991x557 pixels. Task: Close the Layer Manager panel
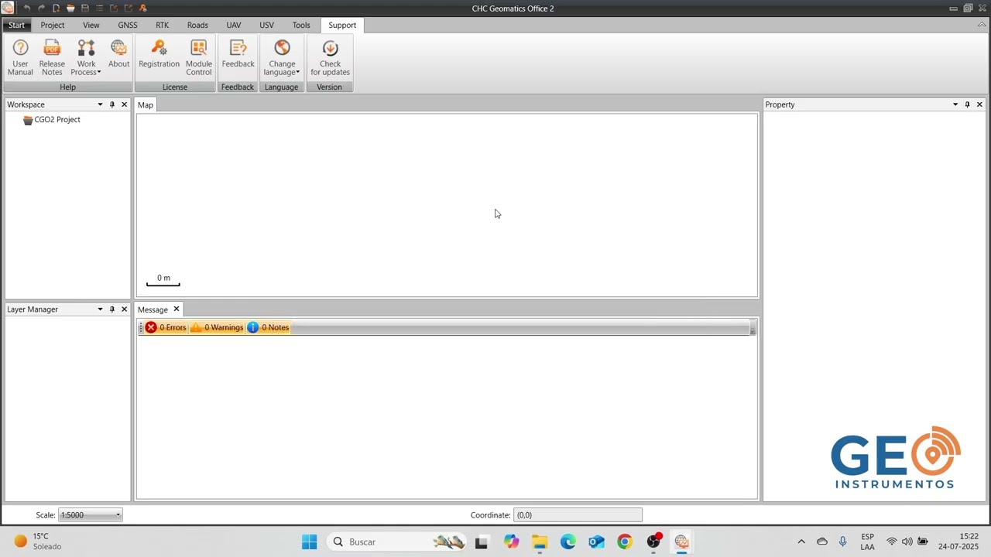click(124, 309)
